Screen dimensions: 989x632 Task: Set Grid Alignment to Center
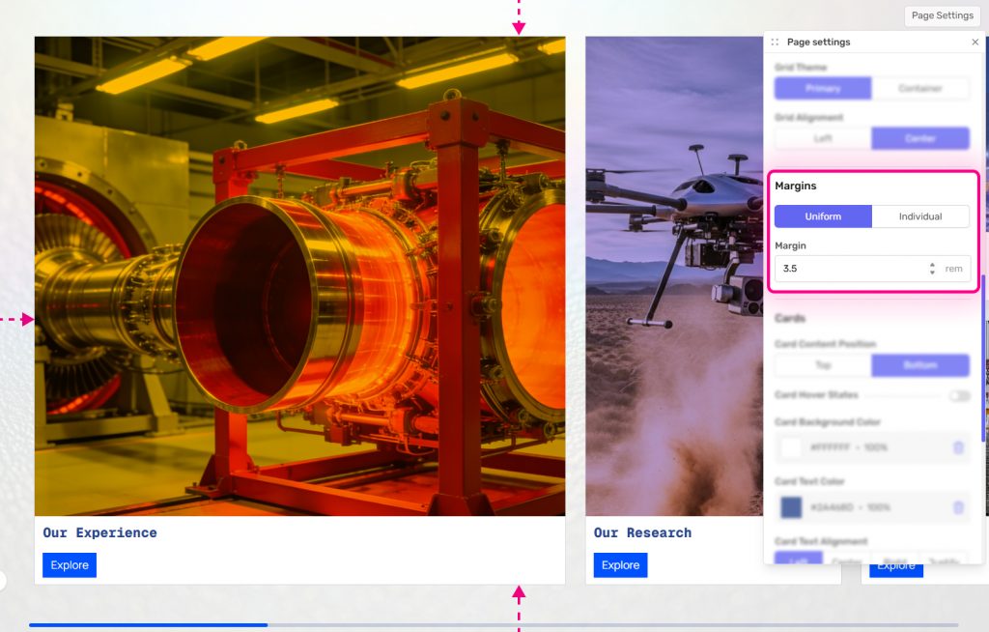919,138
